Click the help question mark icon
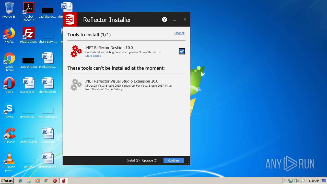 pos(165,19)
